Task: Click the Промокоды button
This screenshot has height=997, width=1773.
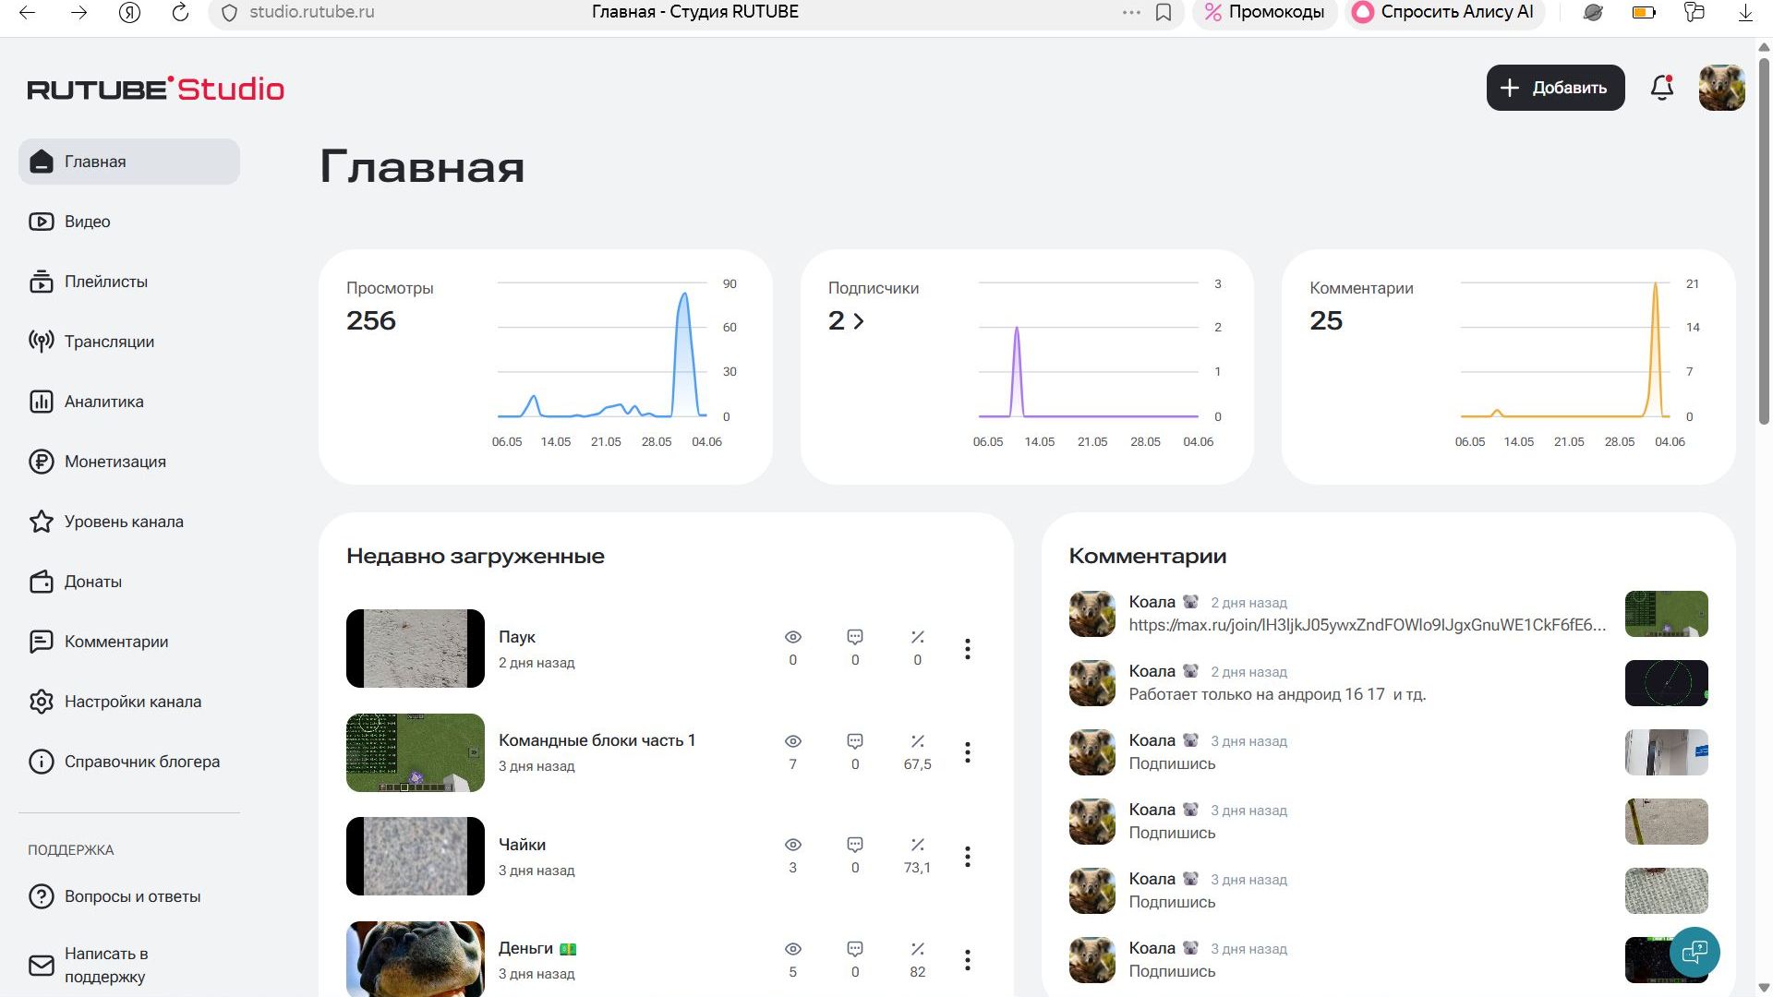Action: [x=1264, y=12]
